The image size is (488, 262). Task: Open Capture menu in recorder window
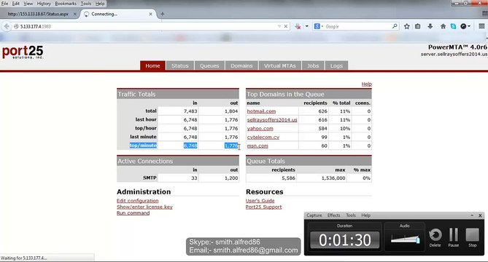[314, 215]
